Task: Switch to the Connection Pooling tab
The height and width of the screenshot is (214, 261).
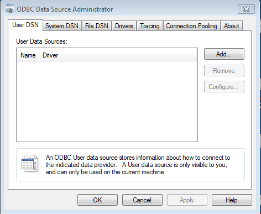Action: coord(191,26)
